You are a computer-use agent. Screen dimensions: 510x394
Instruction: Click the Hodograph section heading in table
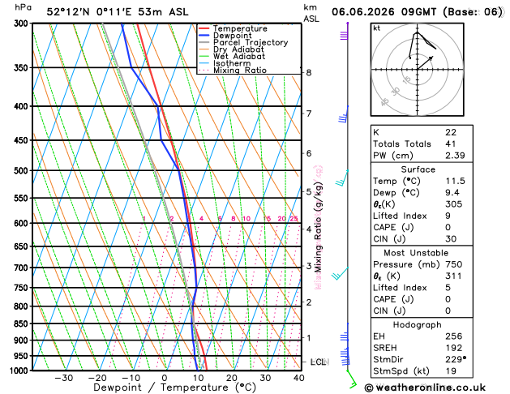pos(418,325)
